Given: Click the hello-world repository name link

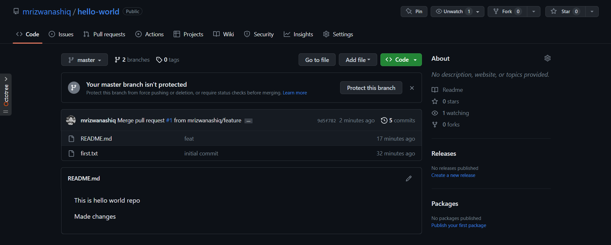Looking at the screenshot, I should point(99,12).
